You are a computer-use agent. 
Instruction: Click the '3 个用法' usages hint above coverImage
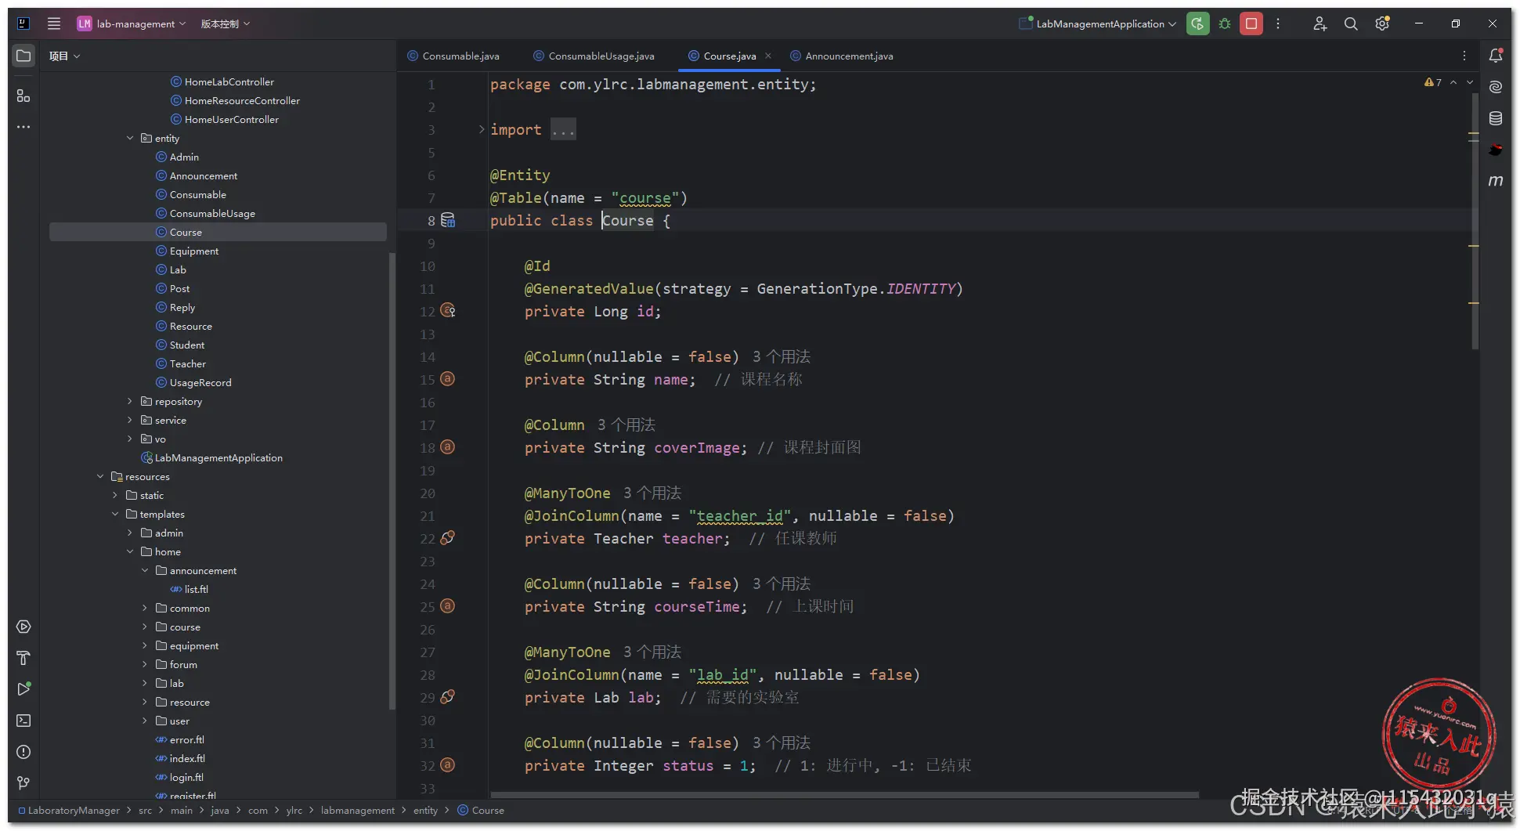[626, 425]
